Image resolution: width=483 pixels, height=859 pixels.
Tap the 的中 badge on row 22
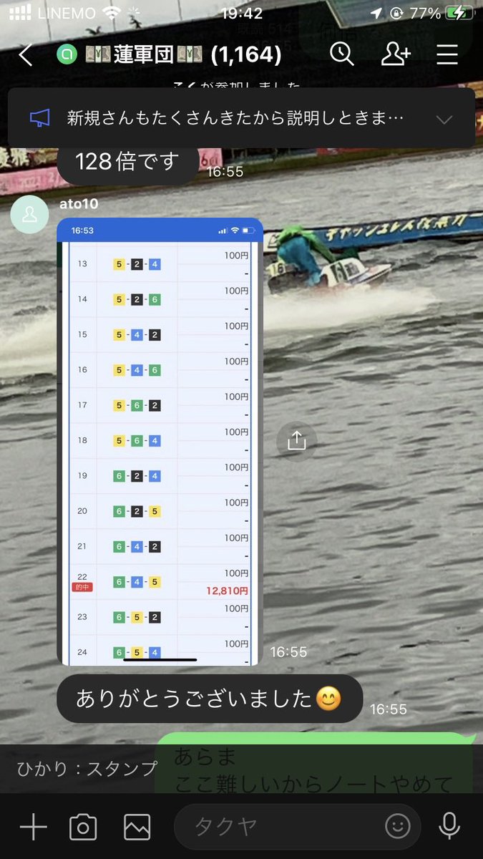[82, 587]
